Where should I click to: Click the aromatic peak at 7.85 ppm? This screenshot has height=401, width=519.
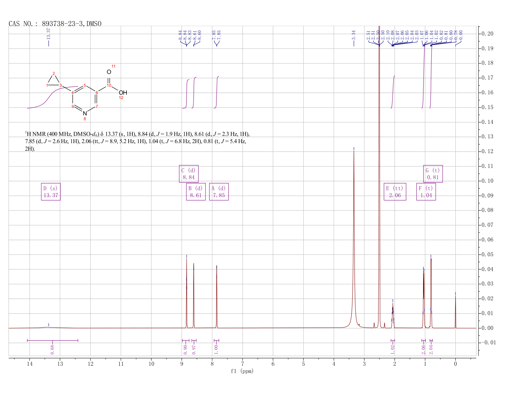click(217, 297)
